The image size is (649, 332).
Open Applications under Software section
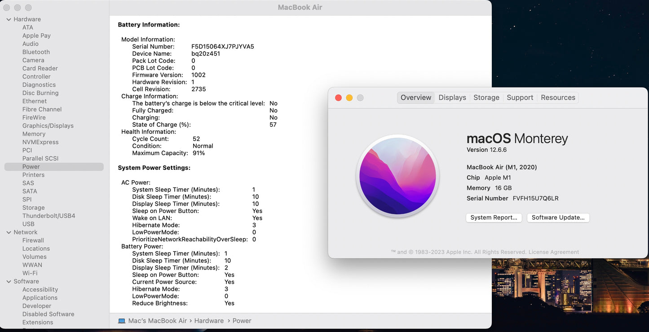(40, 297)
